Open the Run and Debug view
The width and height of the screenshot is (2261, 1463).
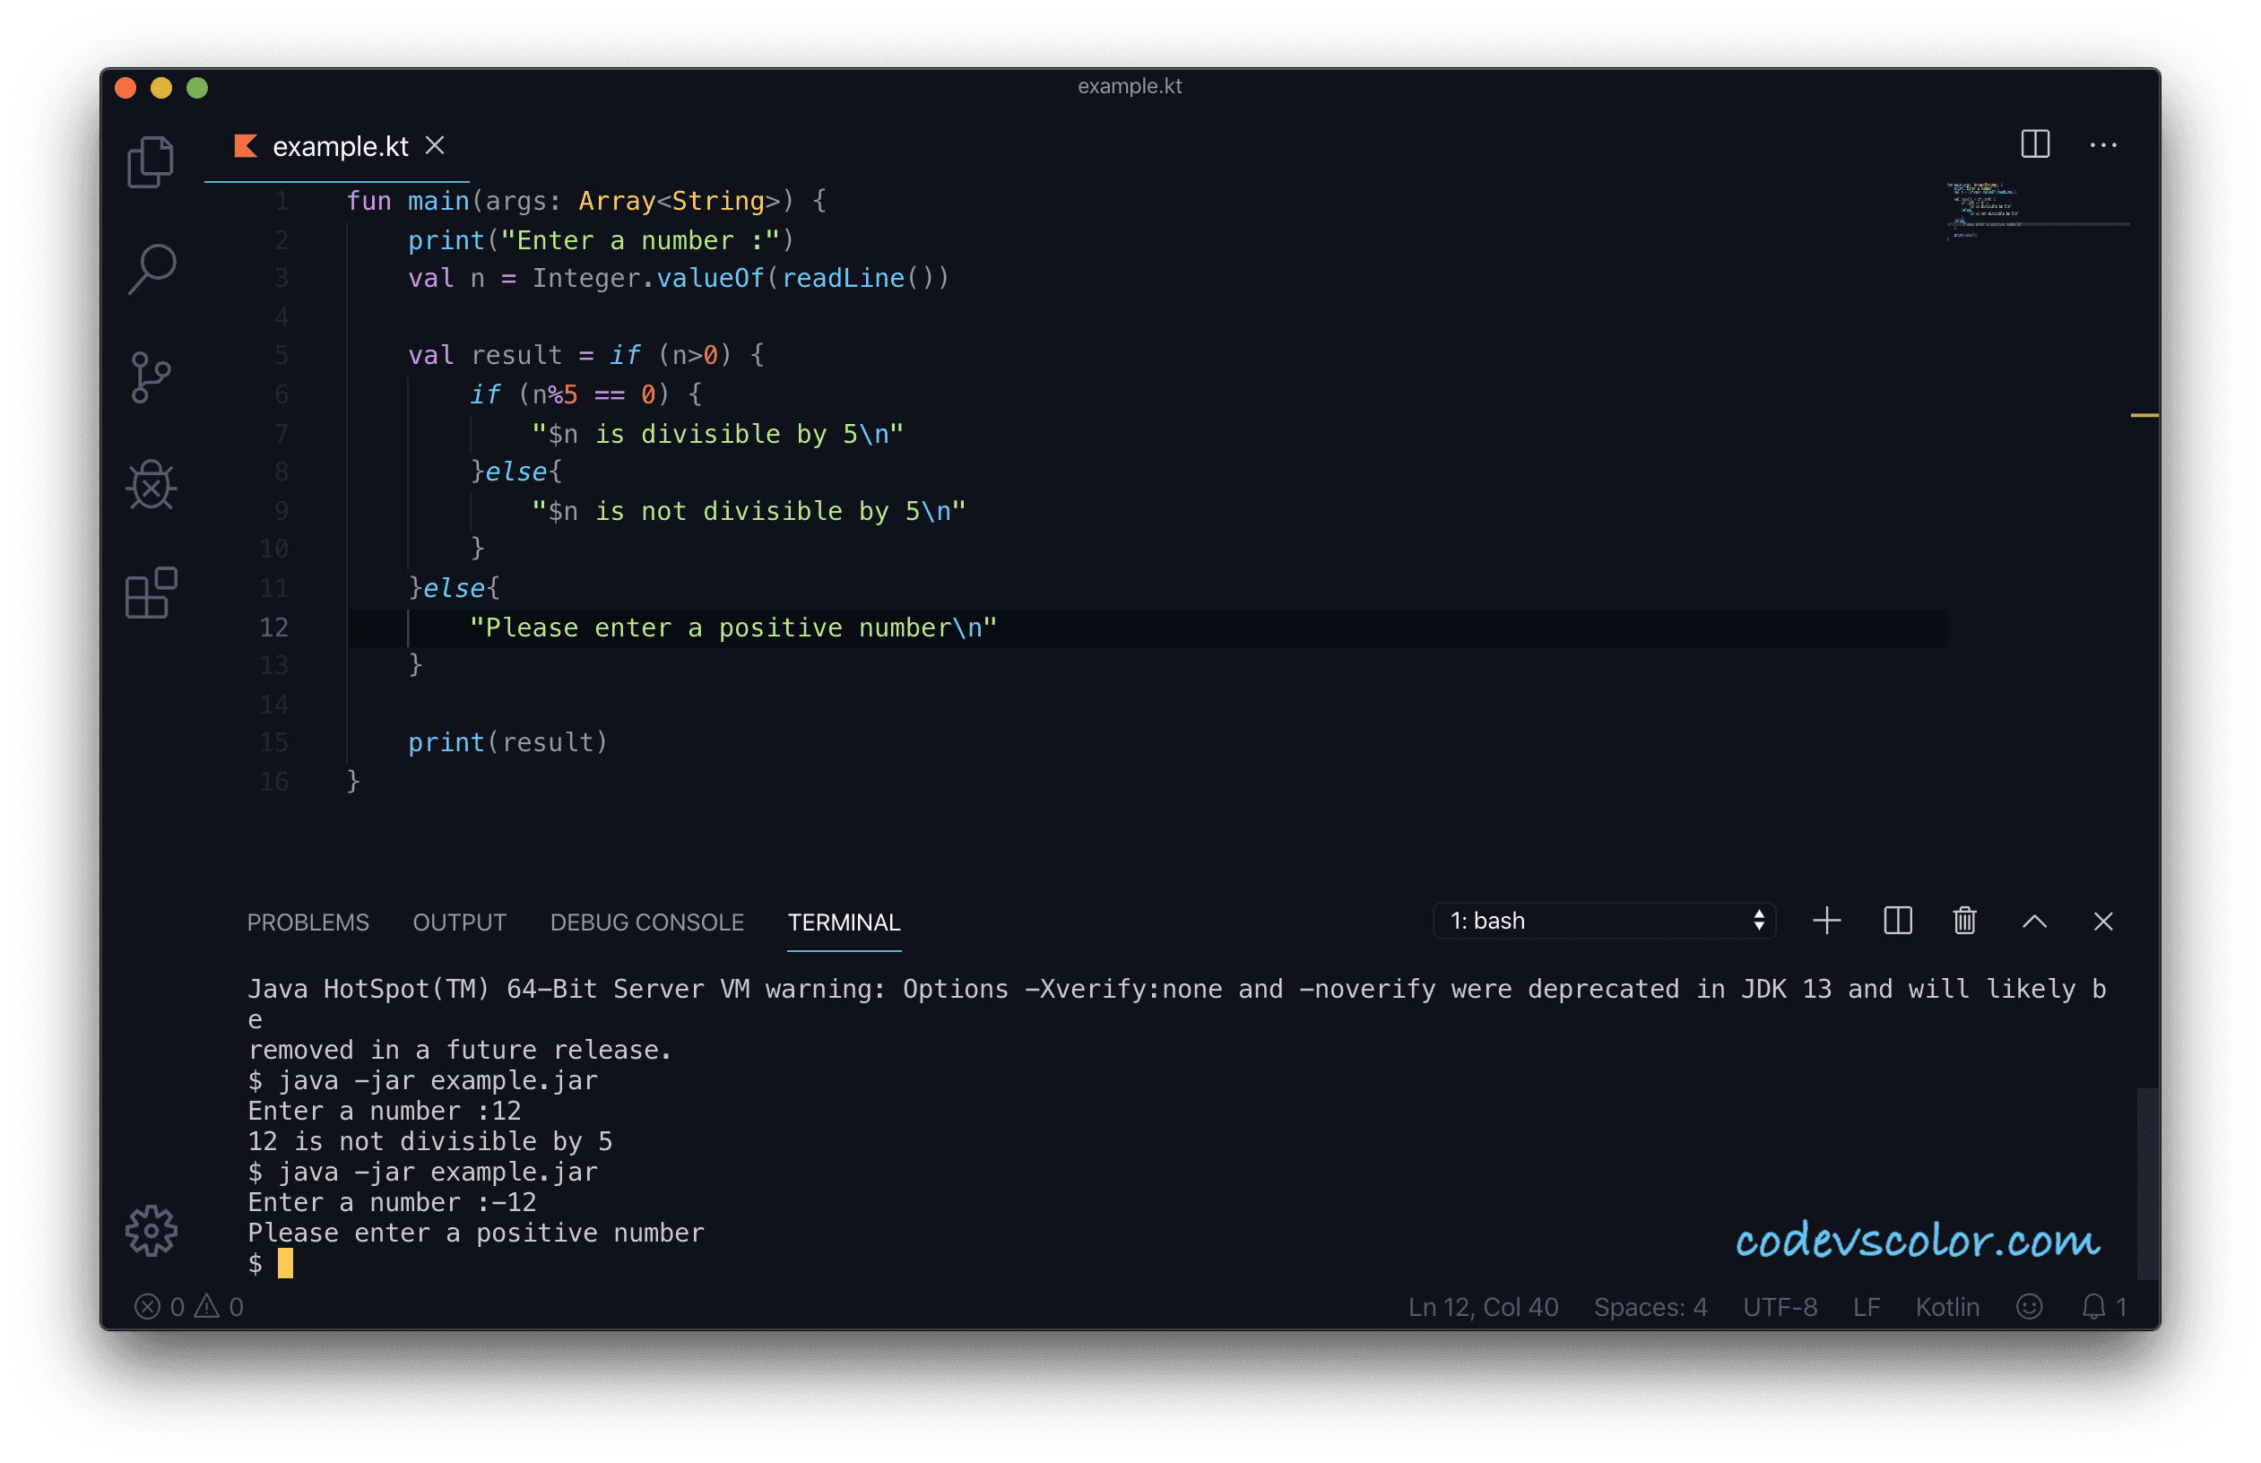tap(150, 486)
